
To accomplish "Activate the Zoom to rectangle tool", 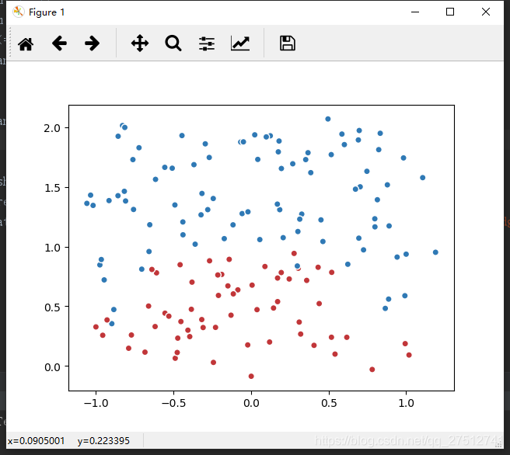I will coord(173,43).
